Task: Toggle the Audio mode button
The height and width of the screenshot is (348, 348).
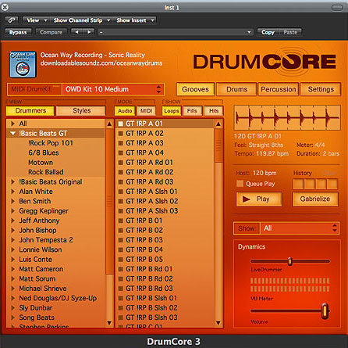Action: pyautogui.click(x=125, y=111)
